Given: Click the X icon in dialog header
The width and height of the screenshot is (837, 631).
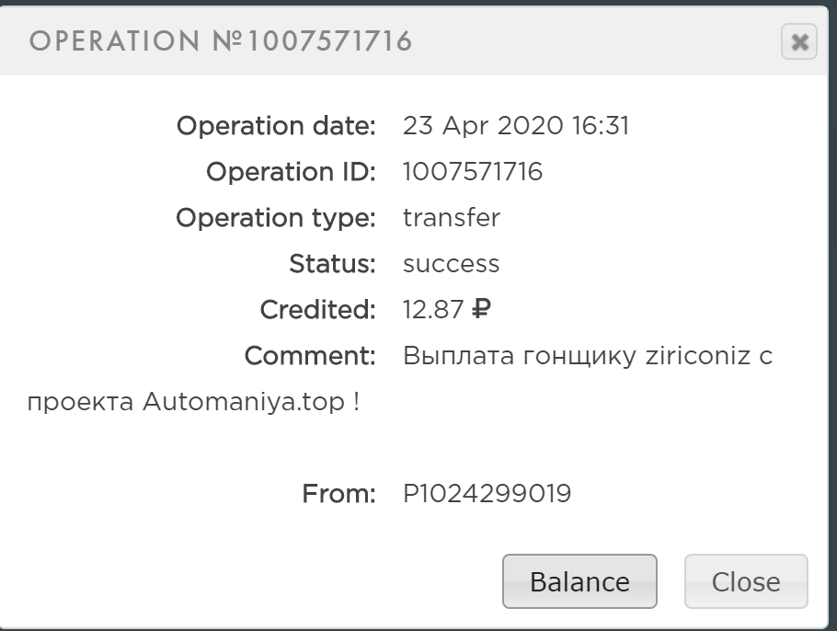Looking at the screenshot, I should 799,41.
